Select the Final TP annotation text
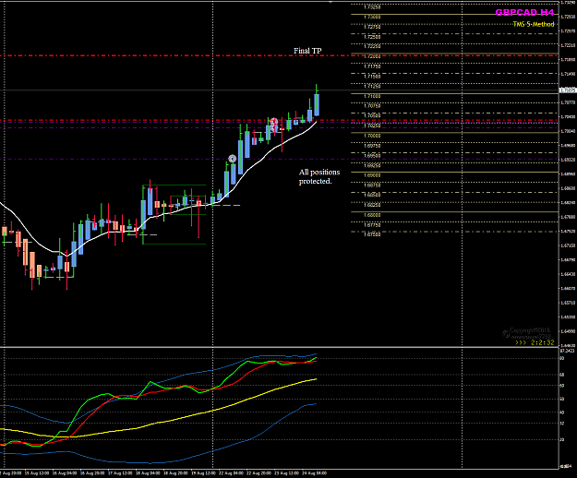 [307, 51]
